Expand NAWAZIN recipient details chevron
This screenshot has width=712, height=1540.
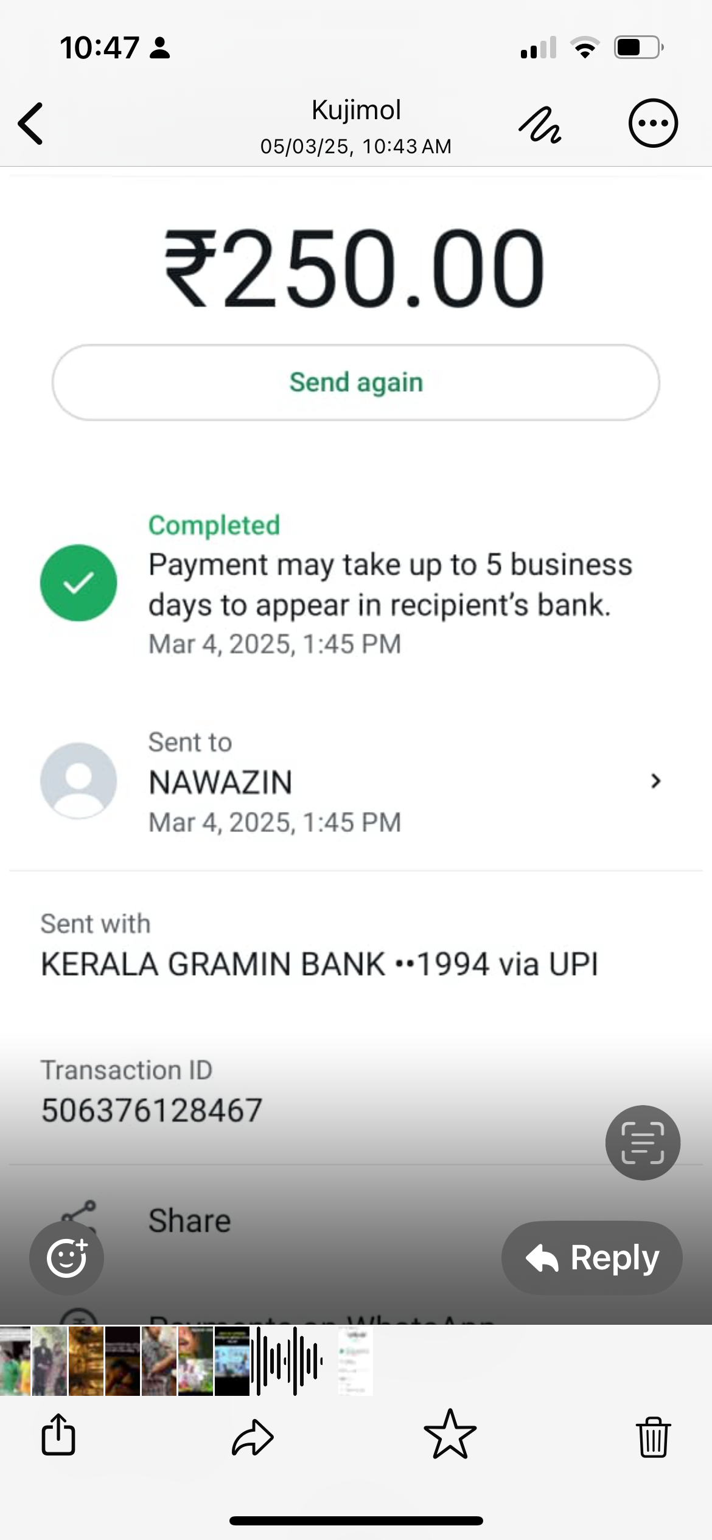click(x=655, y=781)
